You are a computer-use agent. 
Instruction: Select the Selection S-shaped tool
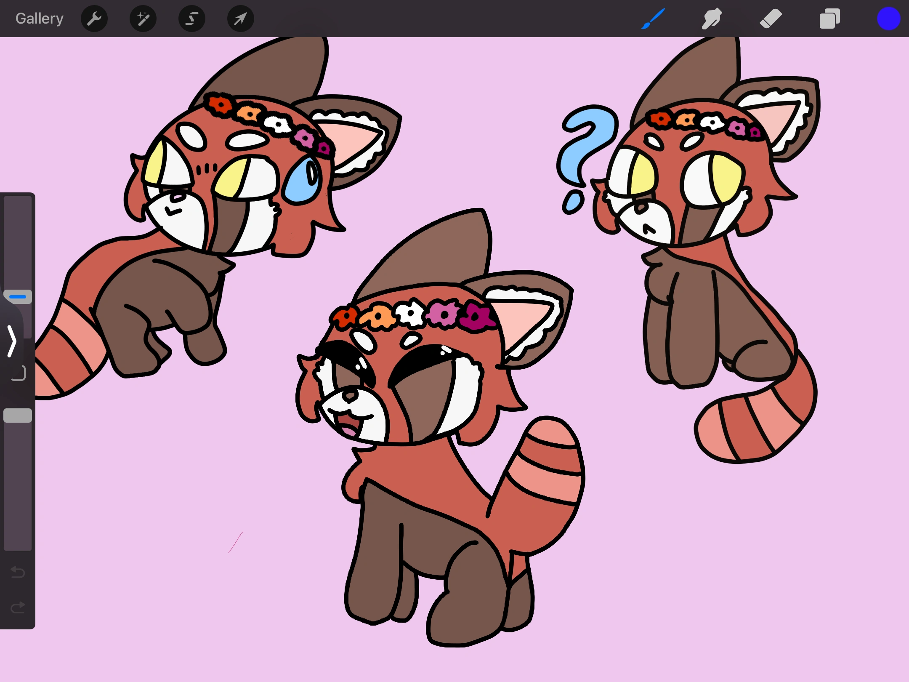[x=192, y=19]
